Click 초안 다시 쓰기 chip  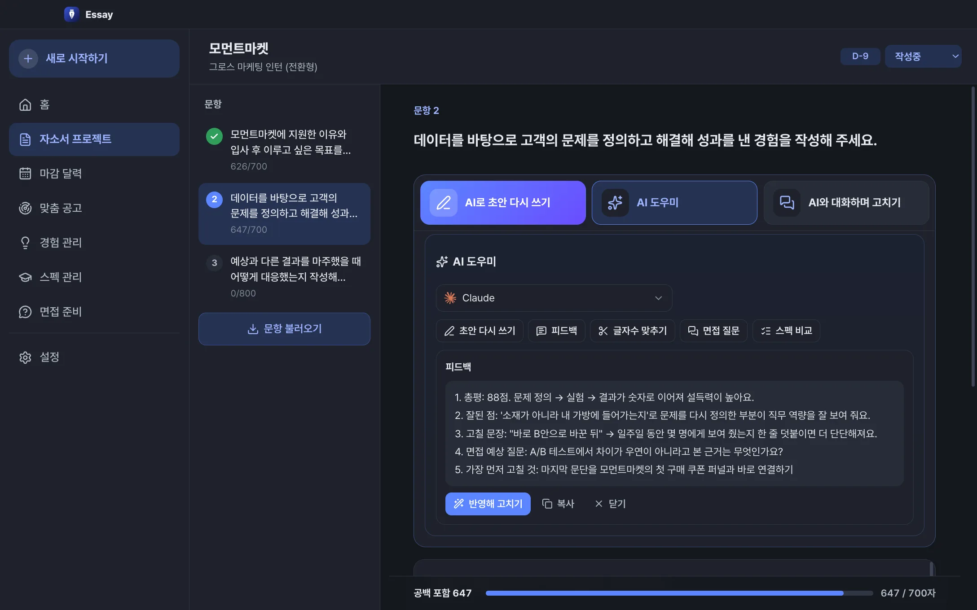click(x=480, y=331)
